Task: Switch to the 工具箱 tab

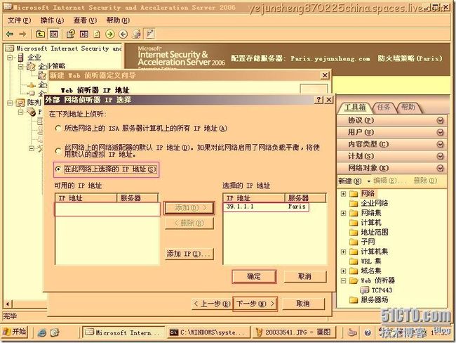Action: 355,108
